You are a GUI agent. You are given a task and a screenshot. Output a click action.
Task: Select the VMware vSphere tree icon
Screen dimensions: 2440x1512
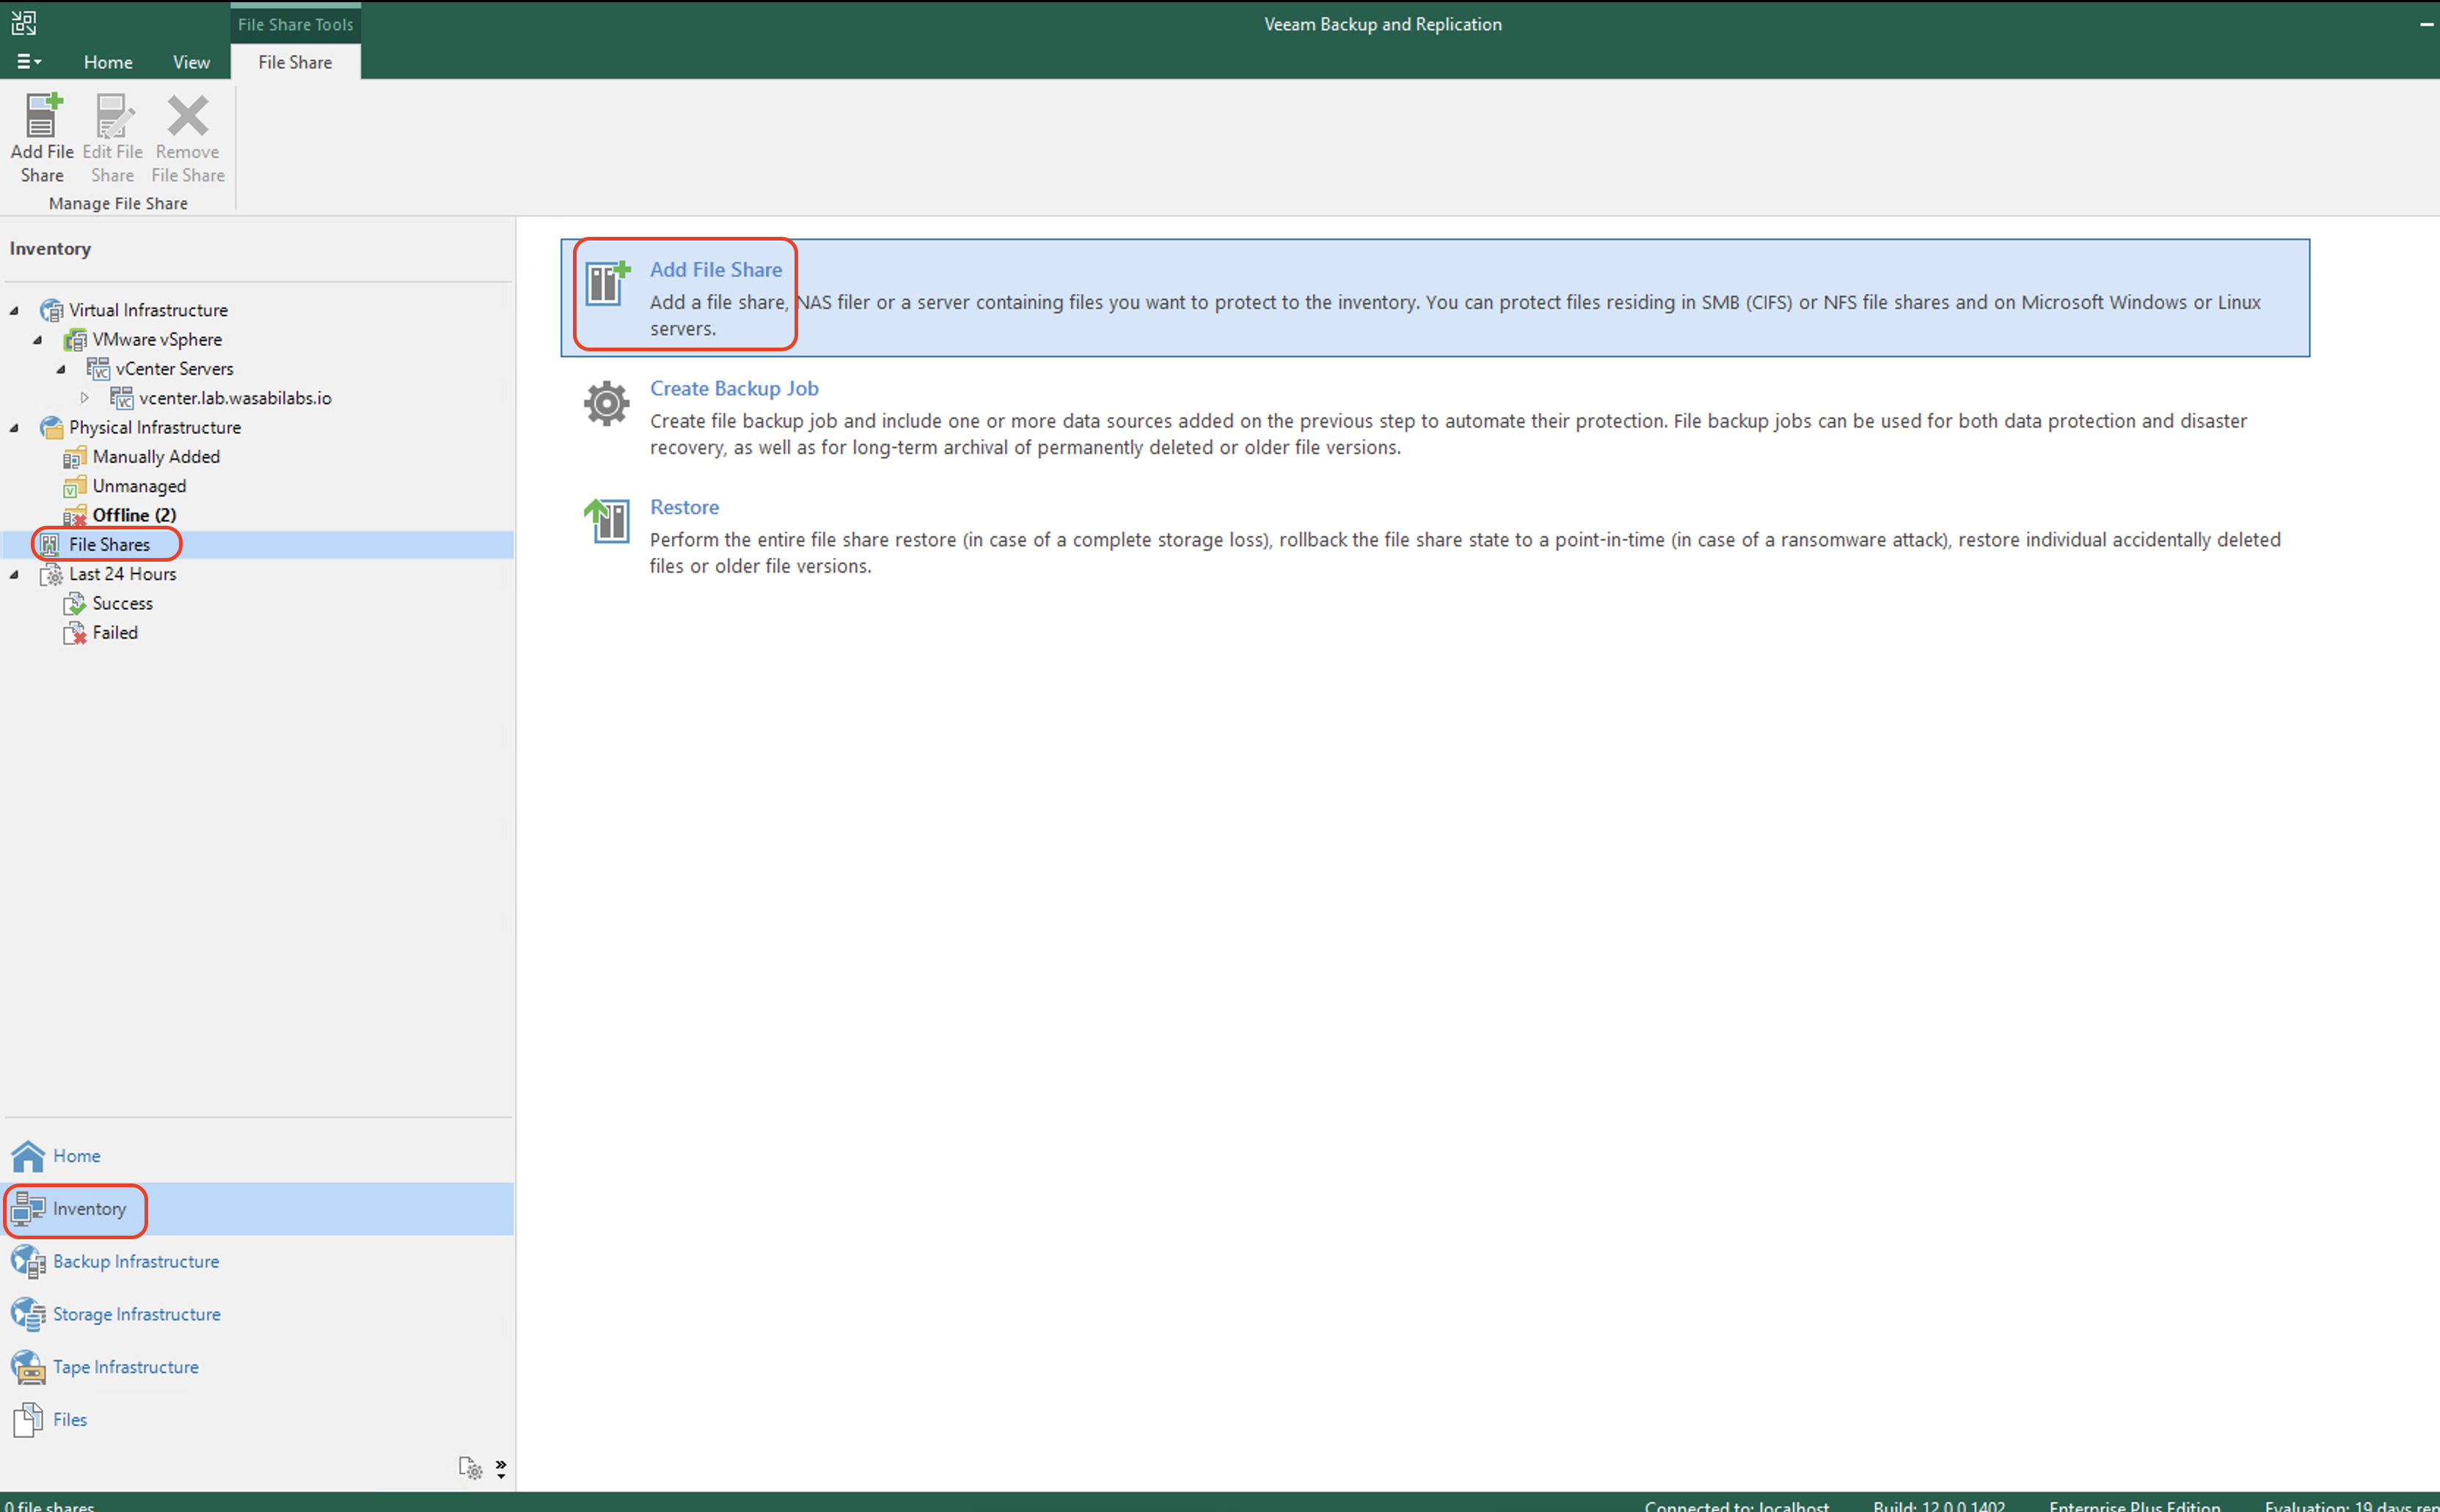tap(75, 340)
